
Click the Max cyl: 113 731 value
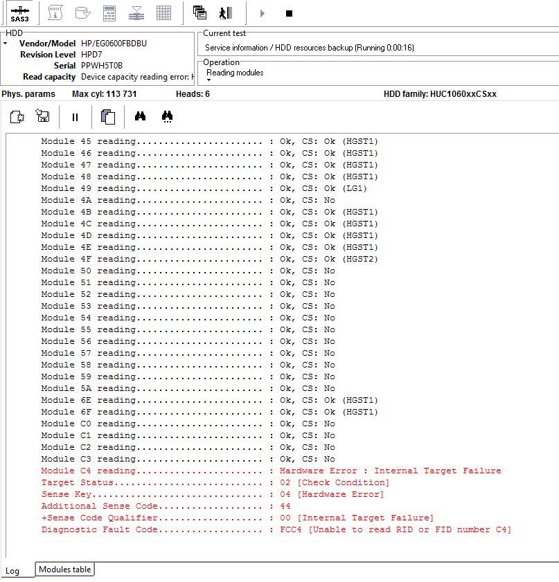point(105,94)
